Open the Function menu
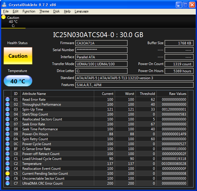Viewport: 197px width, 191px height. [x=29, y=11]
